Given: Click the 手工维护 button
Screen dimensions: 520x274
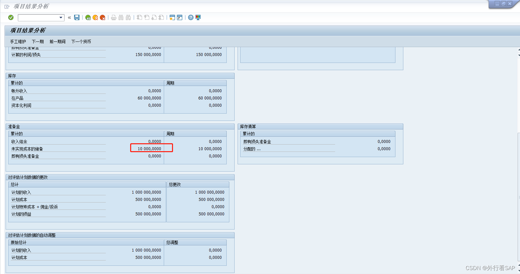Looking at the screenshot, I should point(18,41).
